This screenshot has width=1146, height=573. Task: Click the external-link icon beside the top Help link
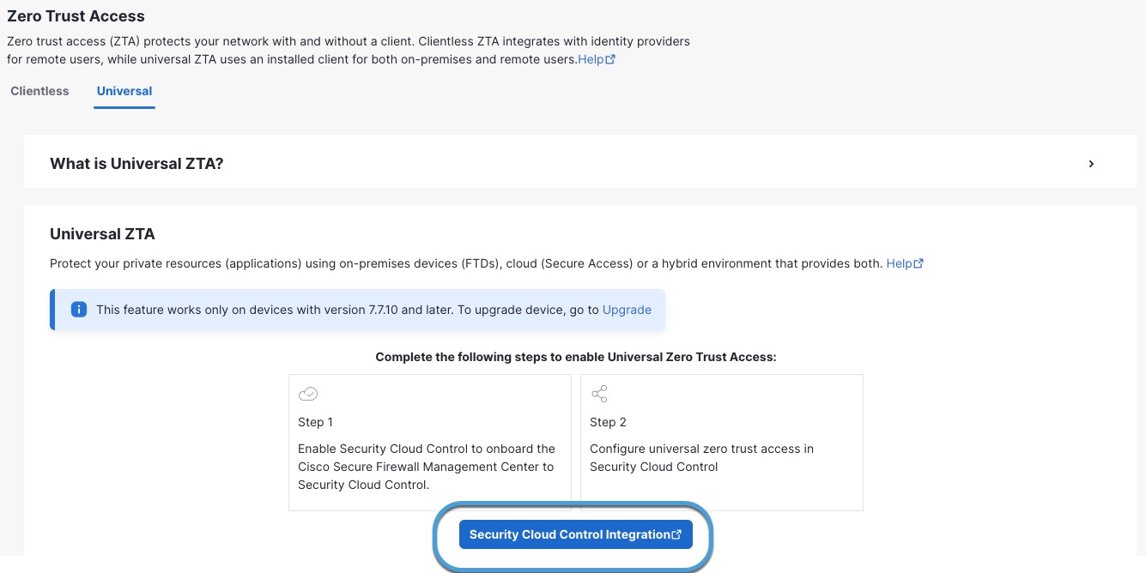(x=610, y=60)
